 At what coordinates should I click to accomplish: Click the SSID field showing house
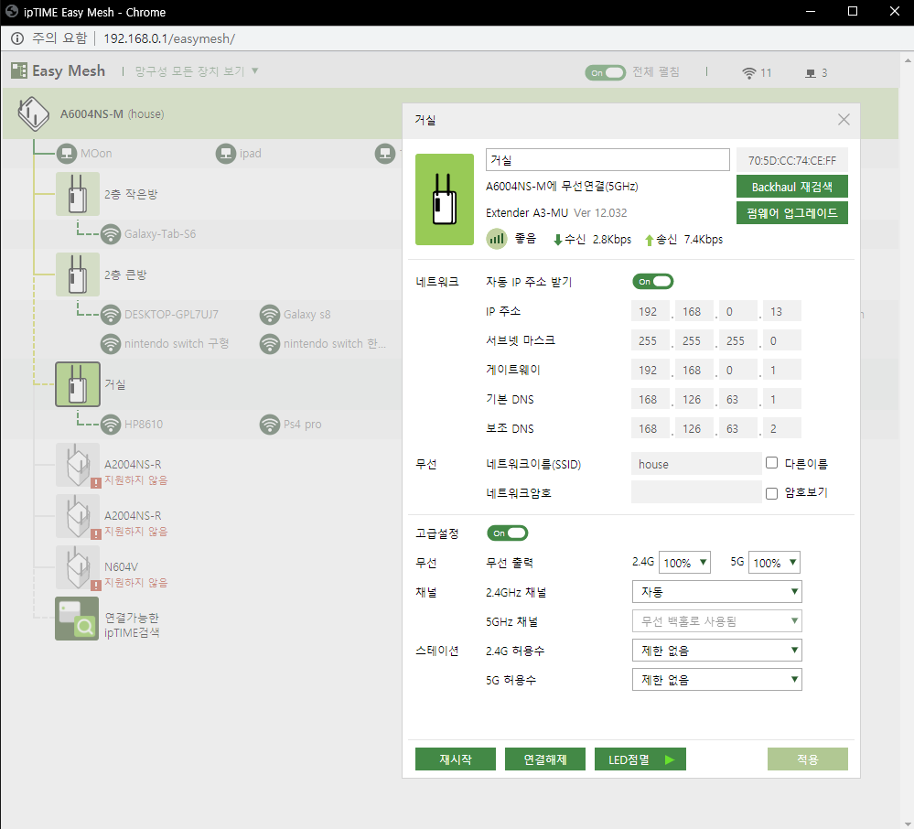click(696, 464)
